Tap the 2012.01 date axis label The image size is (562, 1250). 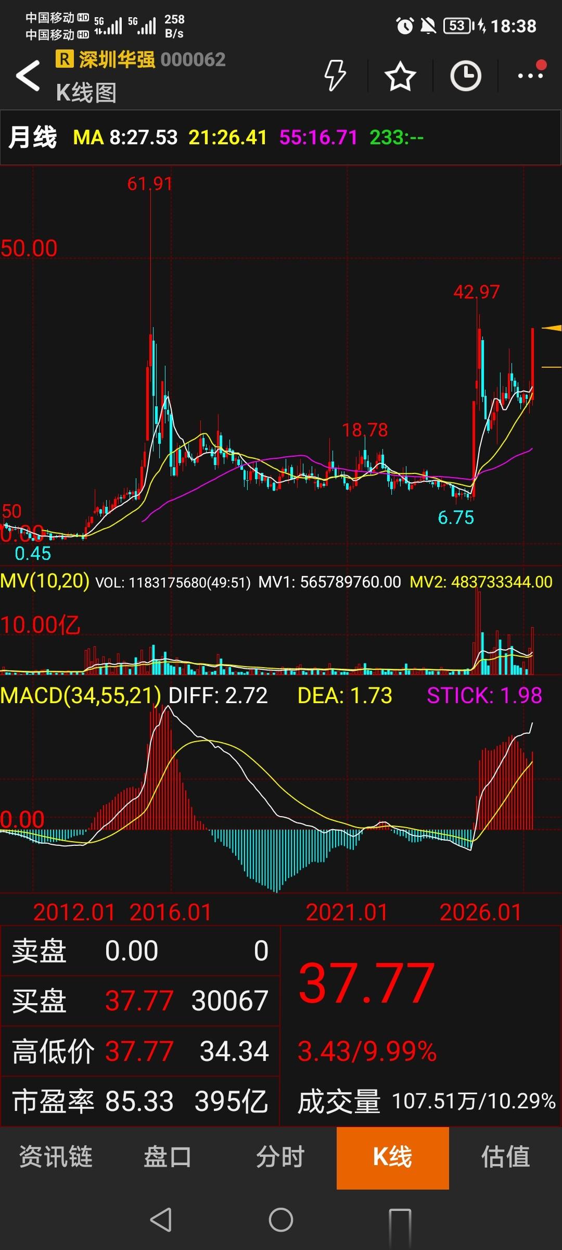click(74, 913)
